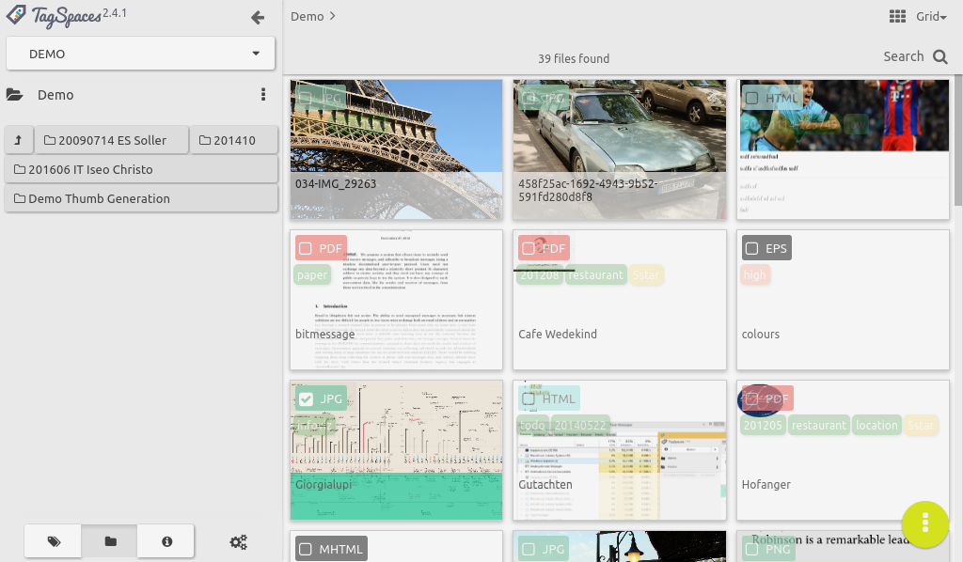This screenshot has width=963, height=562.
Task: Go up to parent folder
Action: (19, 141)
